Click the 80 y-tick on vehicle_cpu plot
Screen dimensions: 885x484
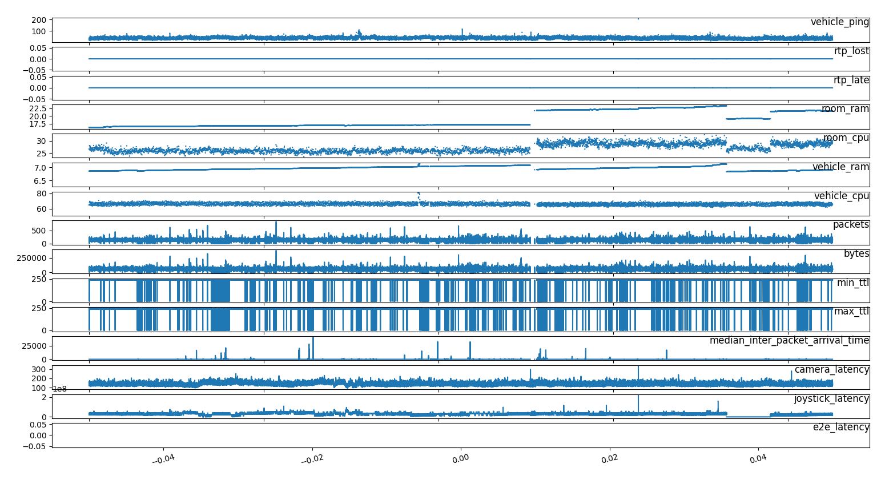[x=42, y=193]
